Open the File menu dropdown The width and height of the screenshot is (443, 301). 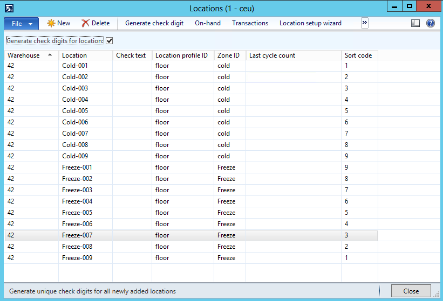click(x=21, y=24)
